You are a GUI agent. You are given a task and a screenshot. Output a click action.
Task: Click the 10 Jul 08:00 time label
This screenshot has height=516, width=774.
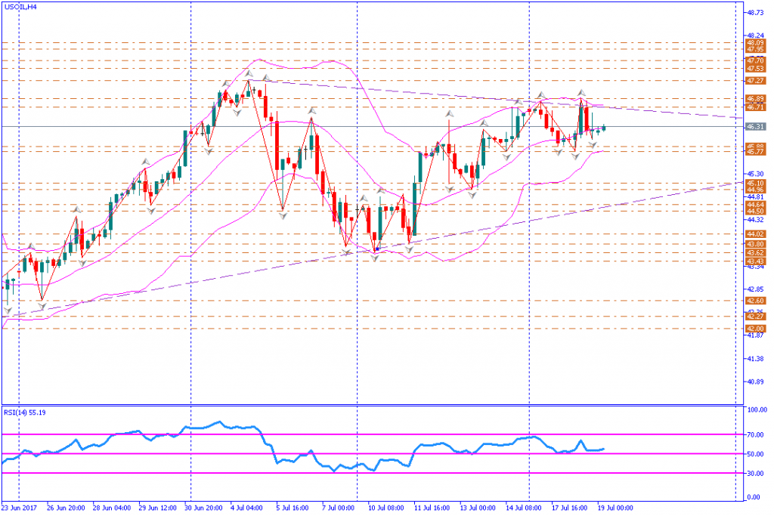(x=387, y=508)
